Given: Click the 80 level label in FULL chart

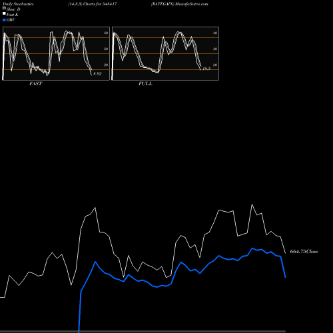Looking at the screenshot, I should [x=215, y=33].
